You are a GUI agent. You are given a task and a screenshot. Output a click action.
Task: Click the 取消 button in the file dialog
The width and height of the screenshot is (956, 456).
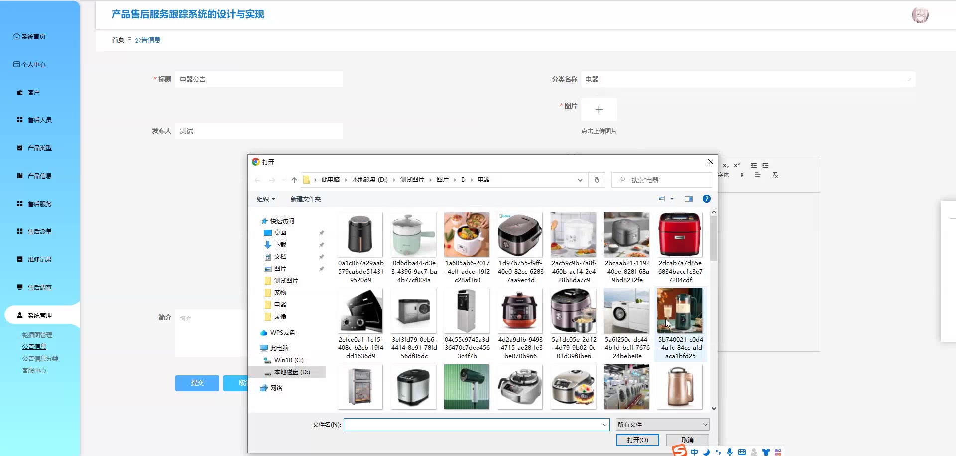coord(688,440)
